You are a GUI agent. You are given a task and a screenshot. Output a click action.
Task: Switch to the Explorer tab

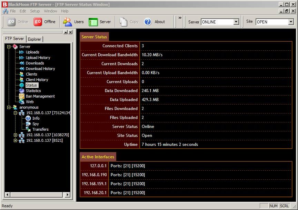pos(34,39)
